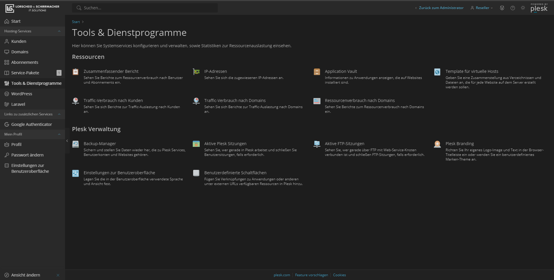The width and height of the screenshot is (554, 280).
Task: Open the Application Vault icon
Action: (x=317, y=72)
